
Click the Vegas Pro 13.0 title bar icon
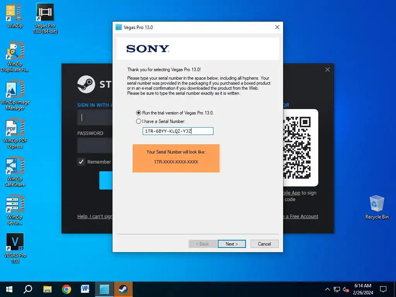click(119, 27)
